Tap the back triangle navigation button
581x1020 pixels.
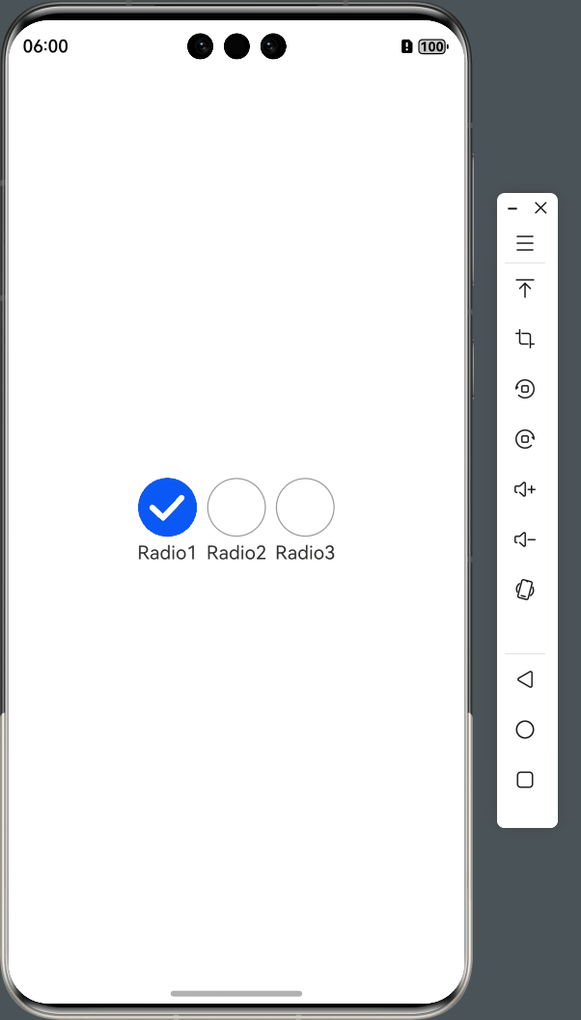click(x=525, y=679)
